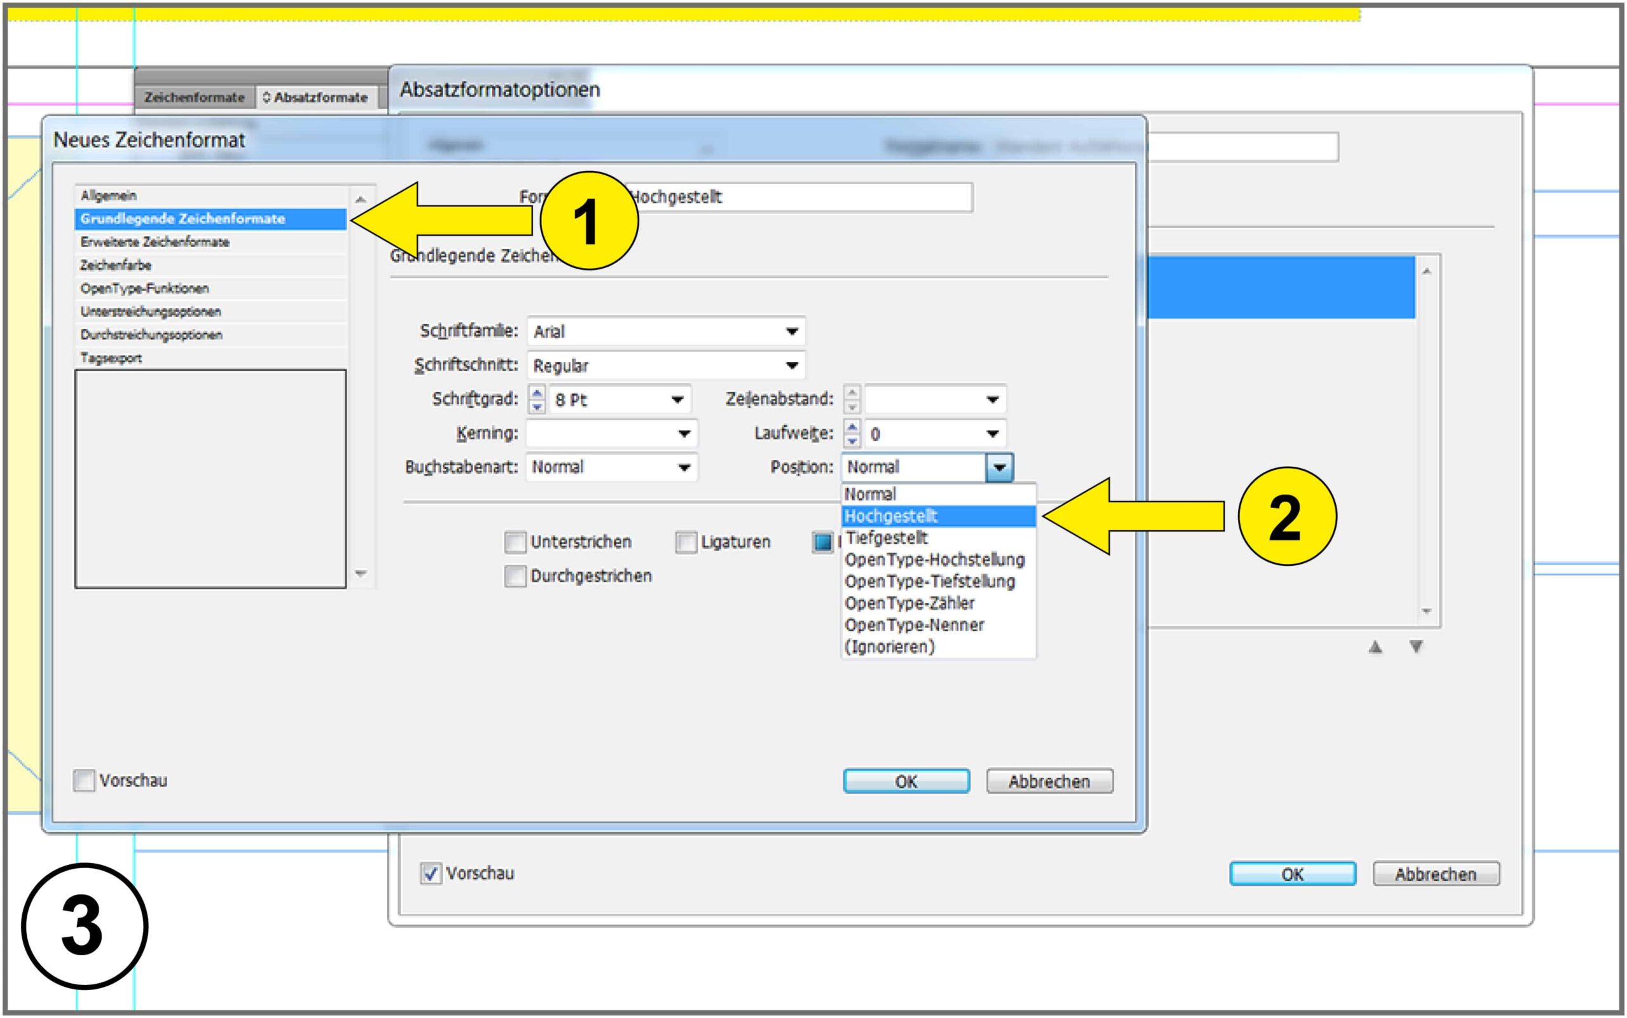Confirm Neues Zeichenformat with OK
1627x1018 pixels.
(906, 782)
